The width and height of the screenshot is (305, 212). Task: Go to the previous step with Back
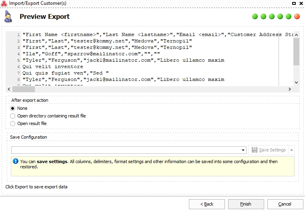207,204
